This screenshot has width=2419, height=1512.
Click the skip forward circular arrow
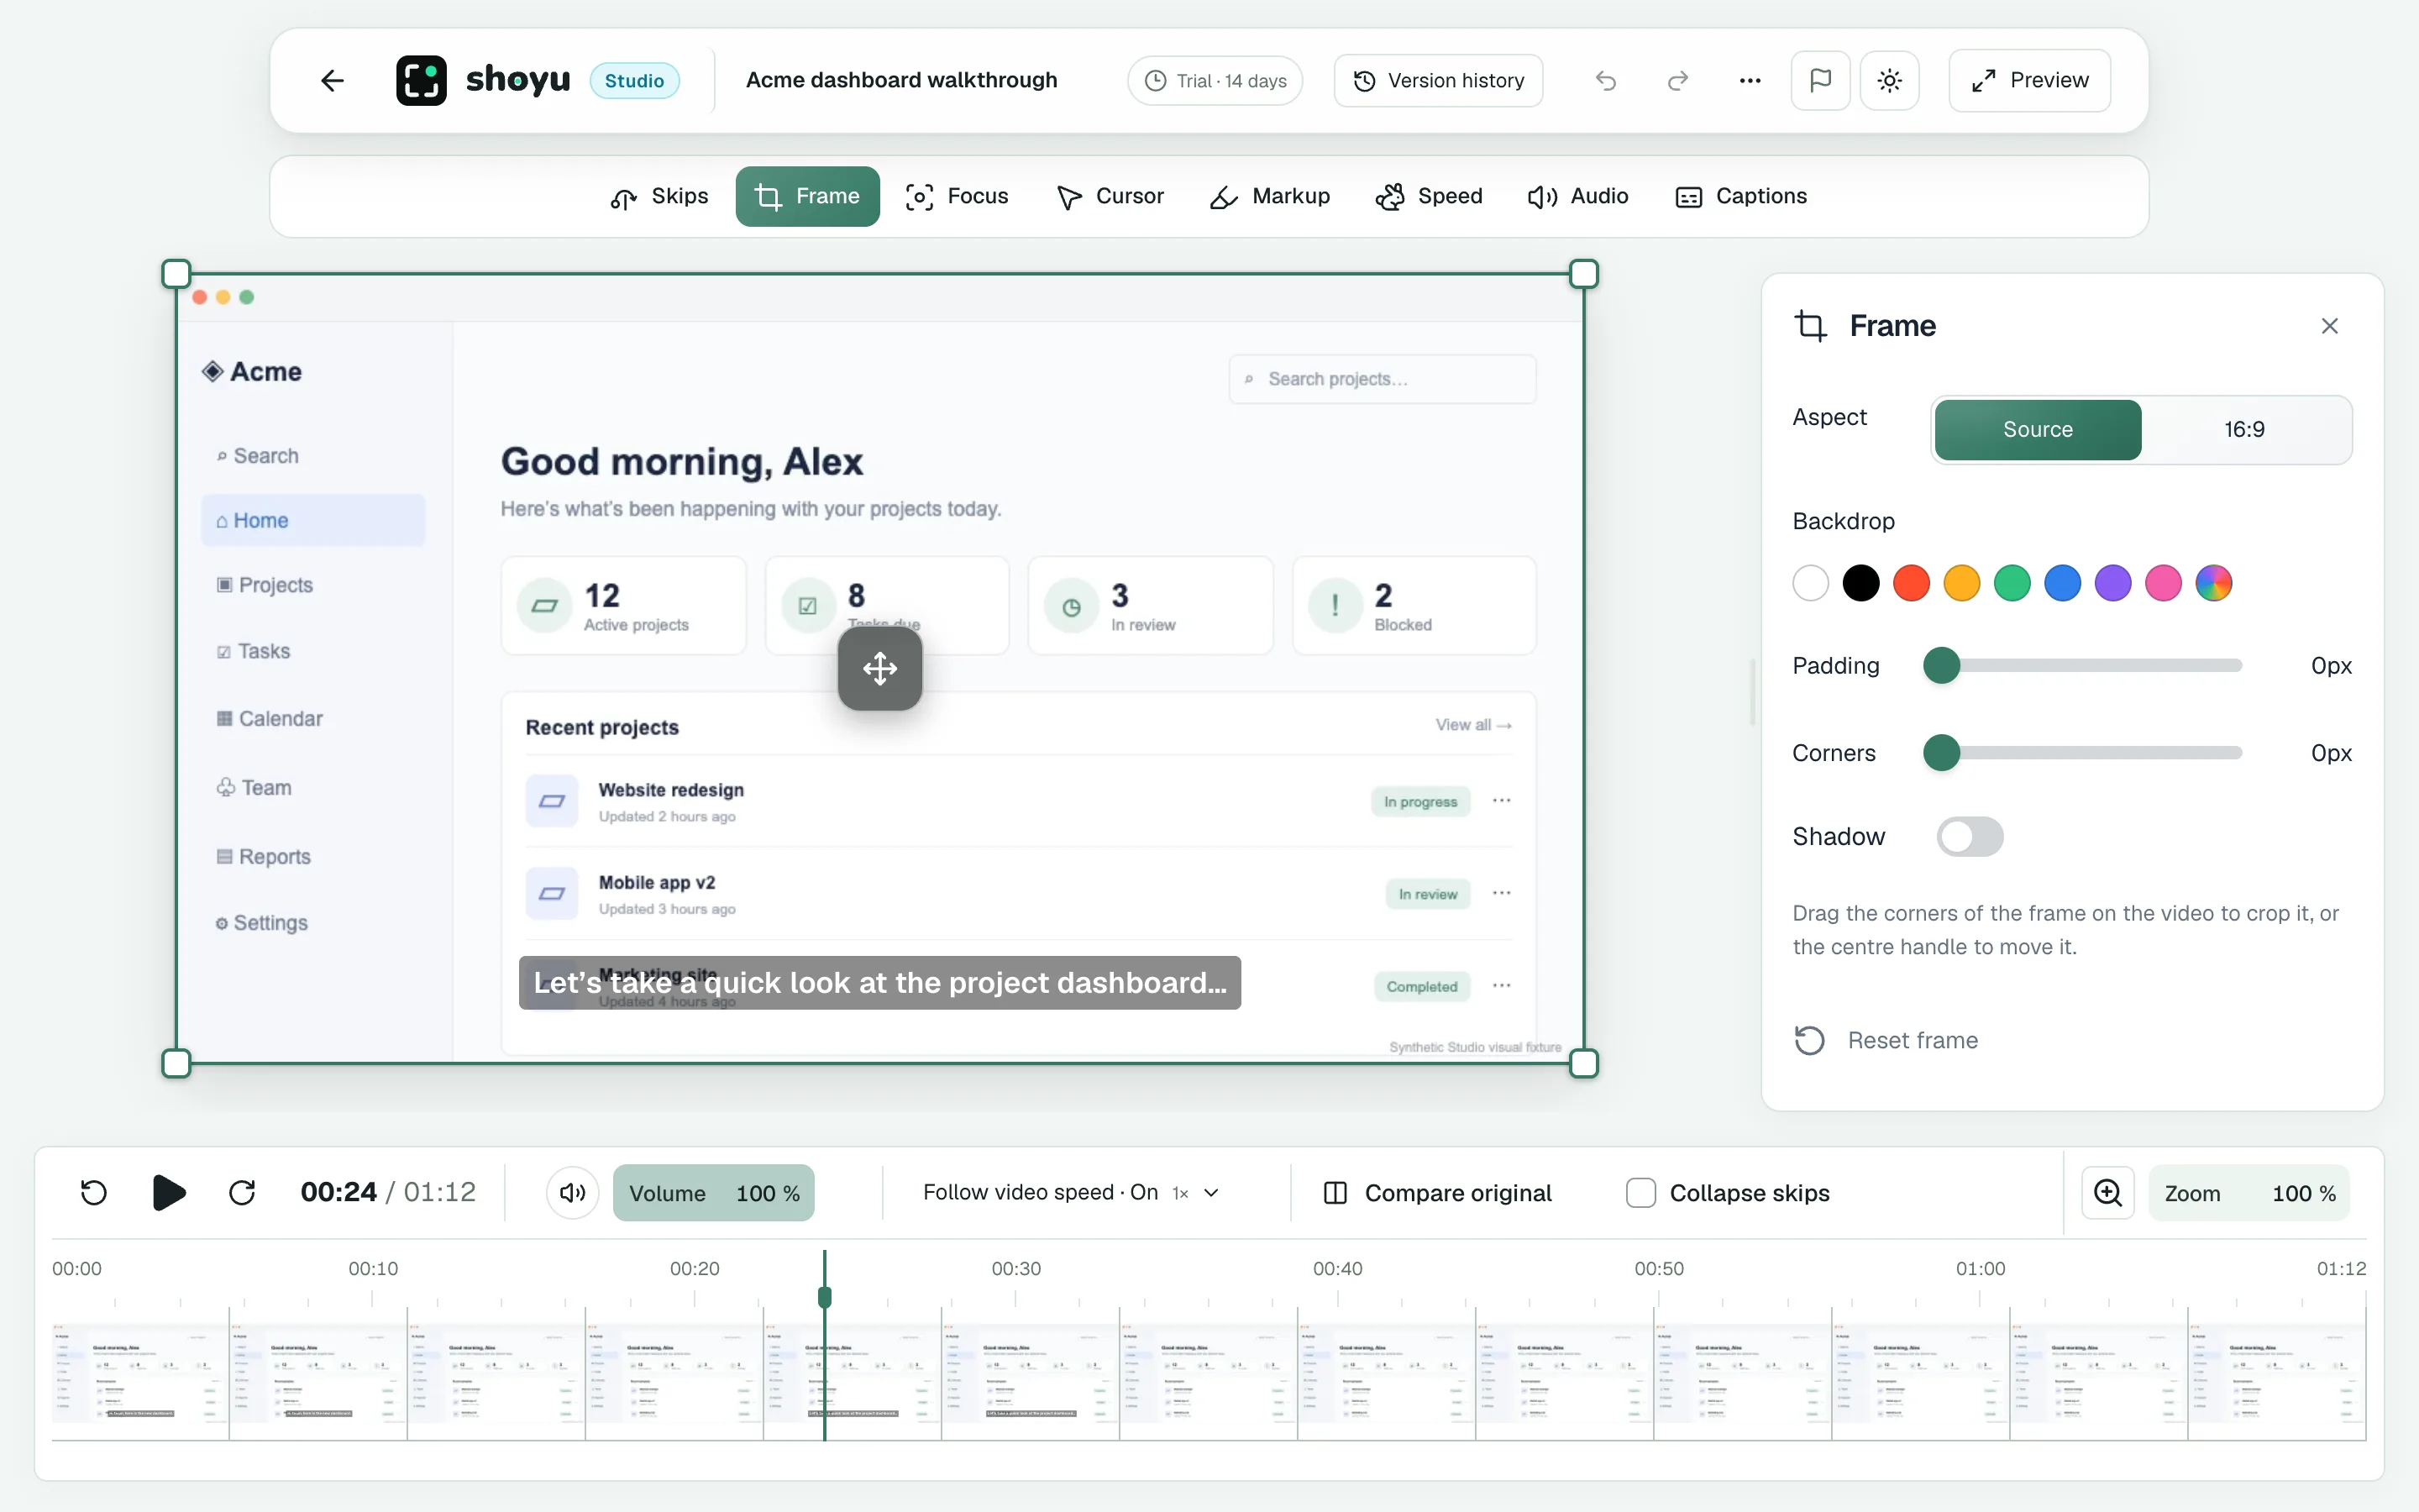242,1192
